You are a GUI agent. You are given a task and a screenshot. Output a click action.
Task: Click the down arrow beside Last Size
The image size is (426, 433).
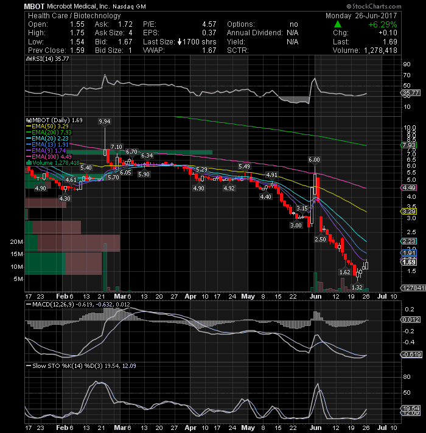tap(180, 42)
